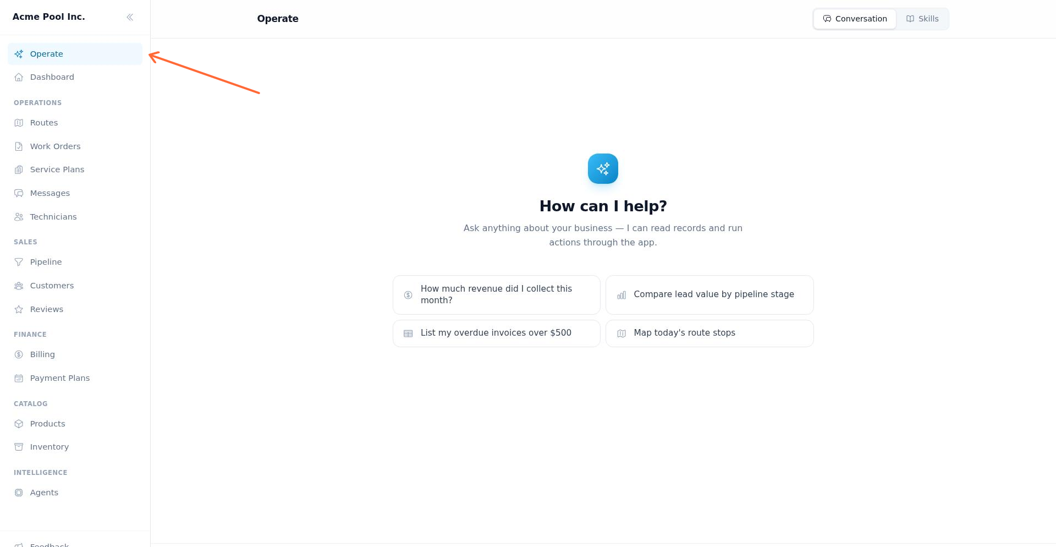The image size is (1056, 547).
Task: Click the Inventory archive icon
Action: pyautogui.click(x=19, y=447)
